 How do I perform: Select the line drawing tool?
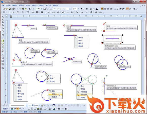point(26,109)
